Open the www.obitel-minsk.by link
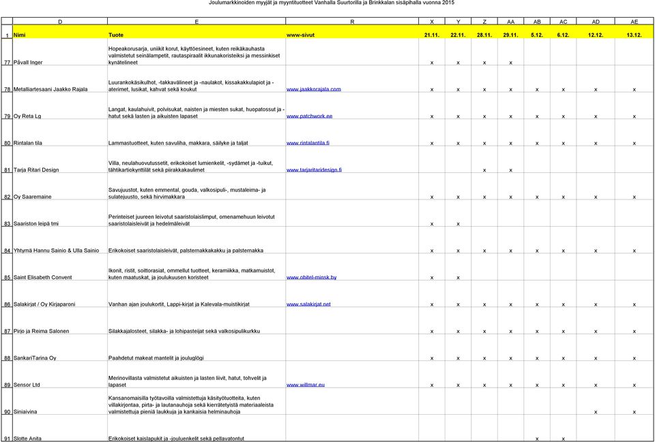 (311, 277)
